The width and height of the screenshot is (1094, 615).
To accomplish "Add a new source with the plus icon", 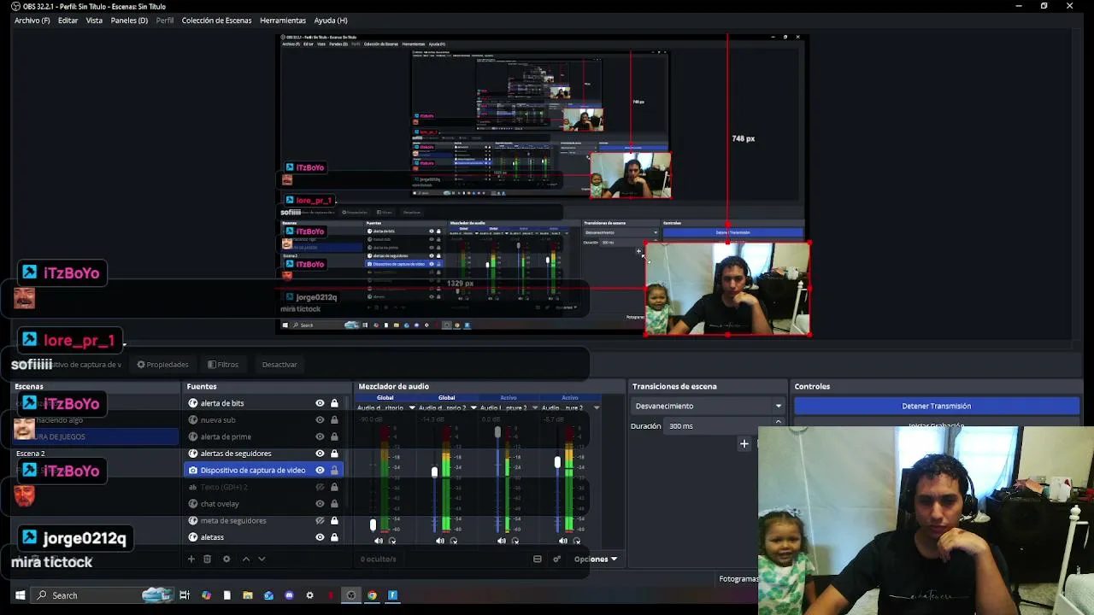I will point(191,559).
